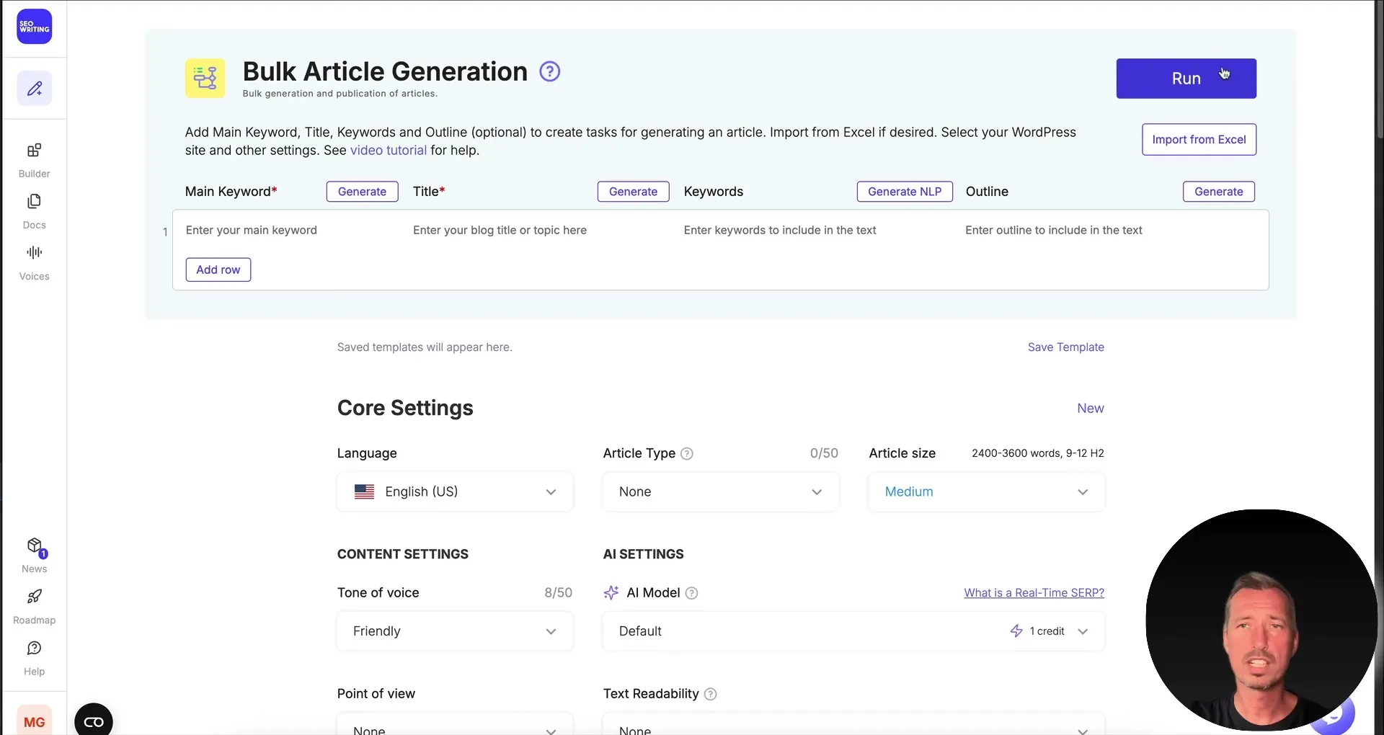Open the Builder section from sidebar
The width and height of the screenshot is (1384, 735).
click(33, 159)
